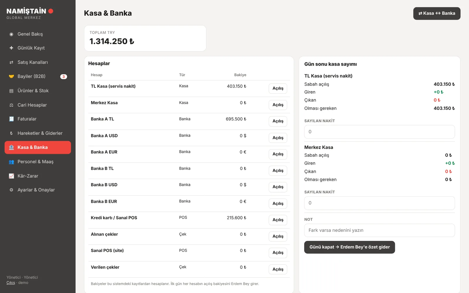Viewport: 469px width, 293px height.
Task: Click the Günlük Kayıt plus icon
Action: (x=11, y=48)
